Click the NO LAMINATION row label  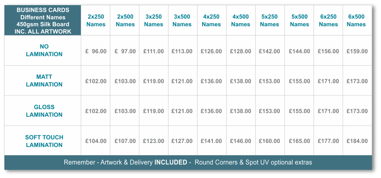tap(44, 50)
